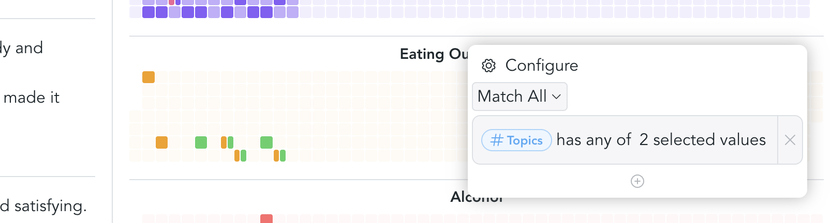Screen dimensions: 831x223
Task: Remove the Topics filter with X
Action: click(790, 140)
